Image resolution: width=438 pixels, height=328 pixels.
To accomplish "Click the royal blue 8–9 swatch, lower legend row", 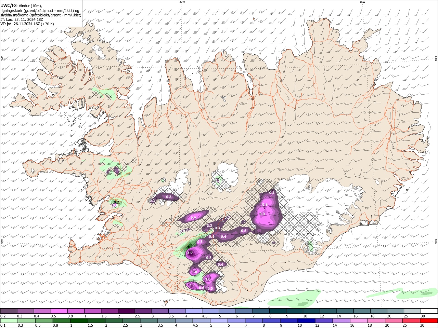I will point(271,320).
